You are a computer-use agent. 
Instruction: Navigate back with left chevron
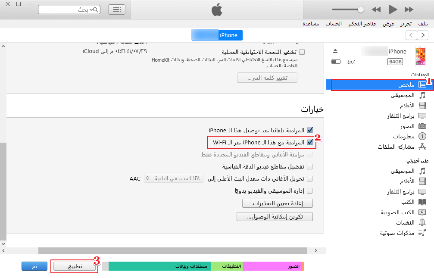pyautogui.click(x=411, y=35)
